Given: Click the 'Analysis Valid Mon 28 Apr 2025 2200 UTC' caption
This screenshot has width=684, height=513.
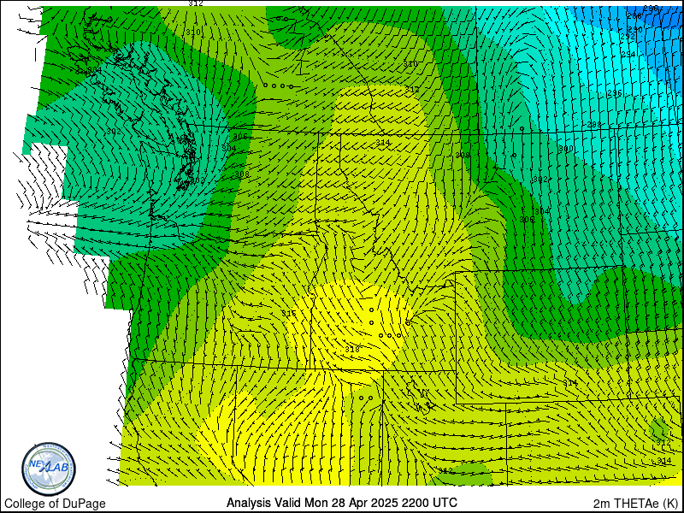Looking at the screenshot, I should pyautogui.click(x=341, y=502).
